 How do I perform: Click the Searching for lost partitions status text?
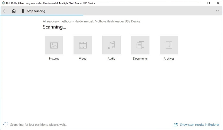[x=39, y=125]
